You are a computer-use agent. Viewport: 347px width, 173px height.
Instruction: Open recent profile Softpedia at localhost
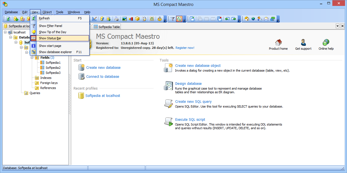[103, 96]
